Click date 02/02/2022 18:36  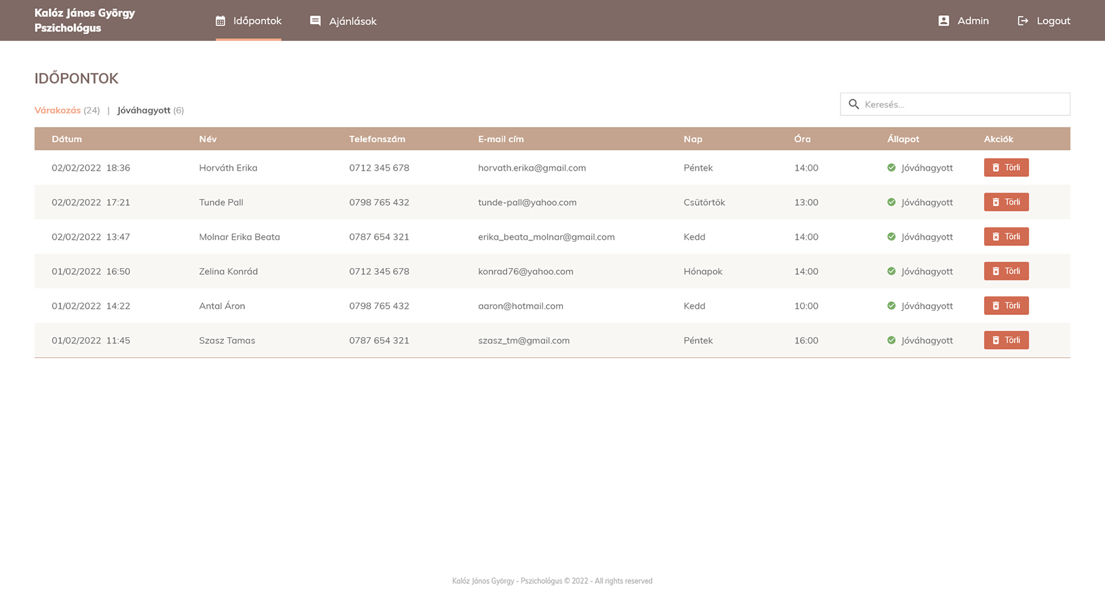(91, 168)
